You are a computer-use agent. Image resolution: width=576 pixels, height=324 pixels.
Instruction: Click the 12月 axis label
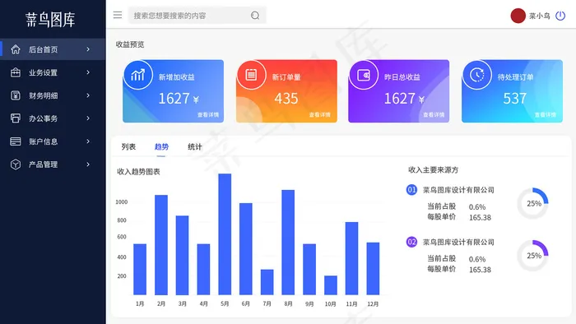tap(373, 303)
